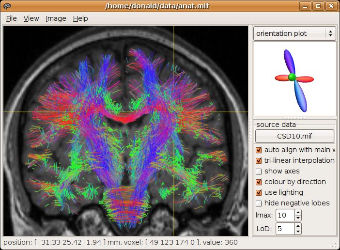Maximize the anat.mif window

coord(318,6)
